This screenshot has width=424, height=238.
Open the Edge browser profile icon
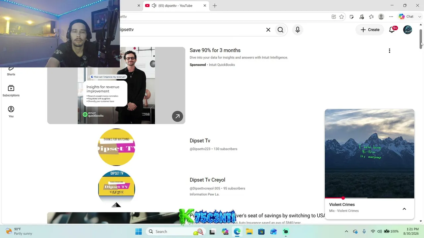click(x=381, y=17)
